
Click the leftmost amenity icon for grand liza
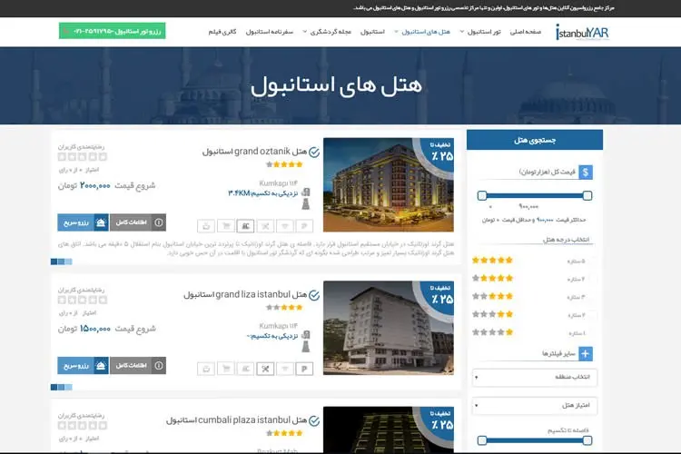click(206, 369)
